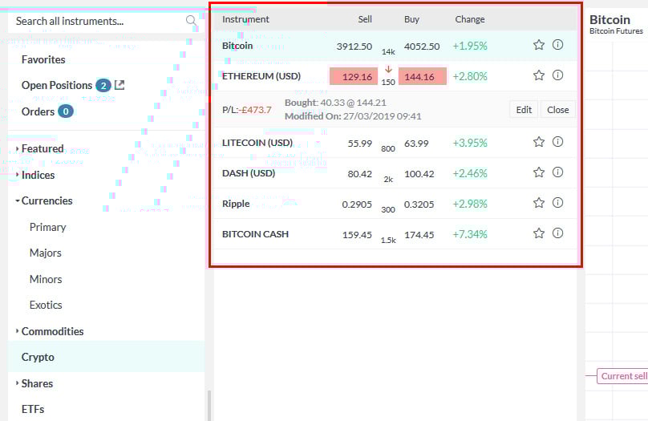
Task: Click the Orders count badge 0
Action: click(x=65, y=111)
